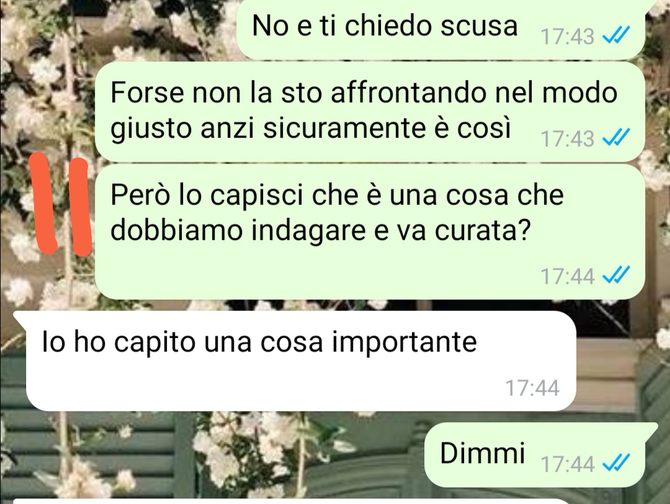This screenshot has width=670, height=504.
Task: Click the 17:44 timestamp in the white received bubble
Action: 532,388
